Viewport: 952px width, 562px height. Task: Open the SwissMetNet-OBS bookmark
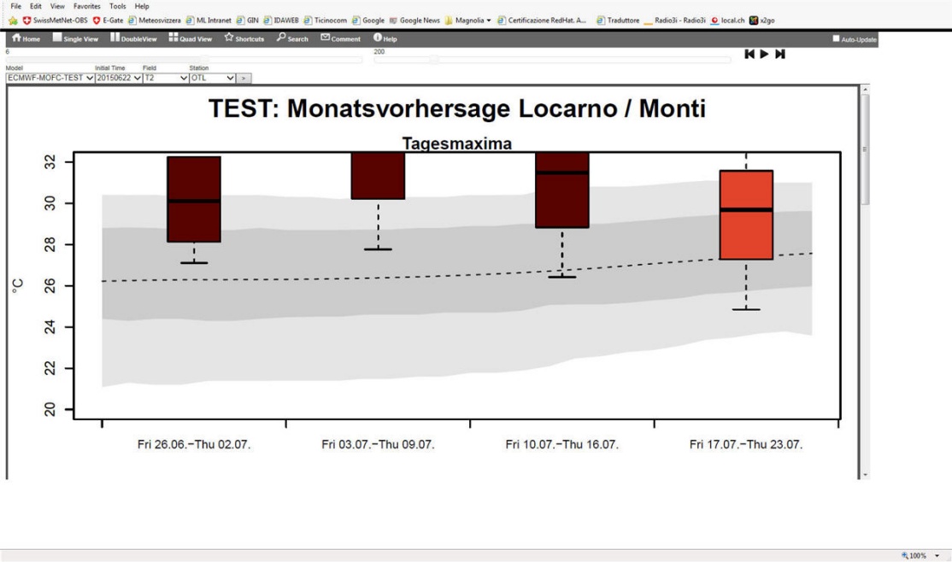(56, 20)
